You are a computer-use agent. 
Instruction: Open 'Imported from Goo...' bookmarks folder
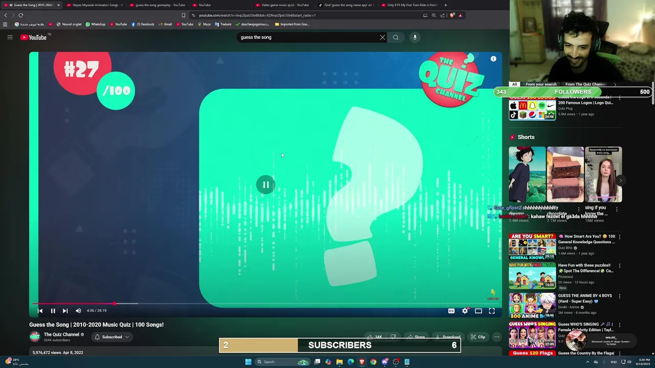(292, 25)
